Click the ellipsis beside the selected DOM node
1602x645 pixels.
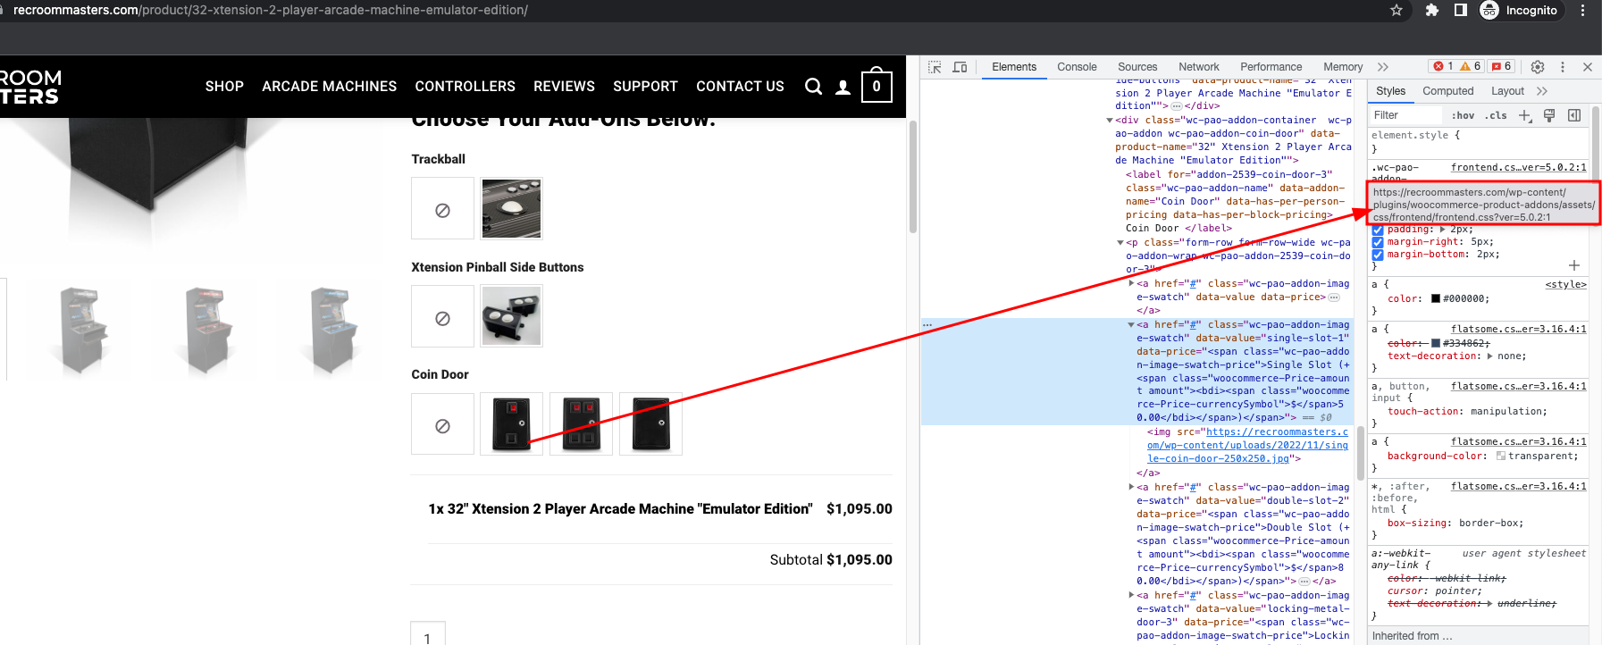[x=927, y=325]
